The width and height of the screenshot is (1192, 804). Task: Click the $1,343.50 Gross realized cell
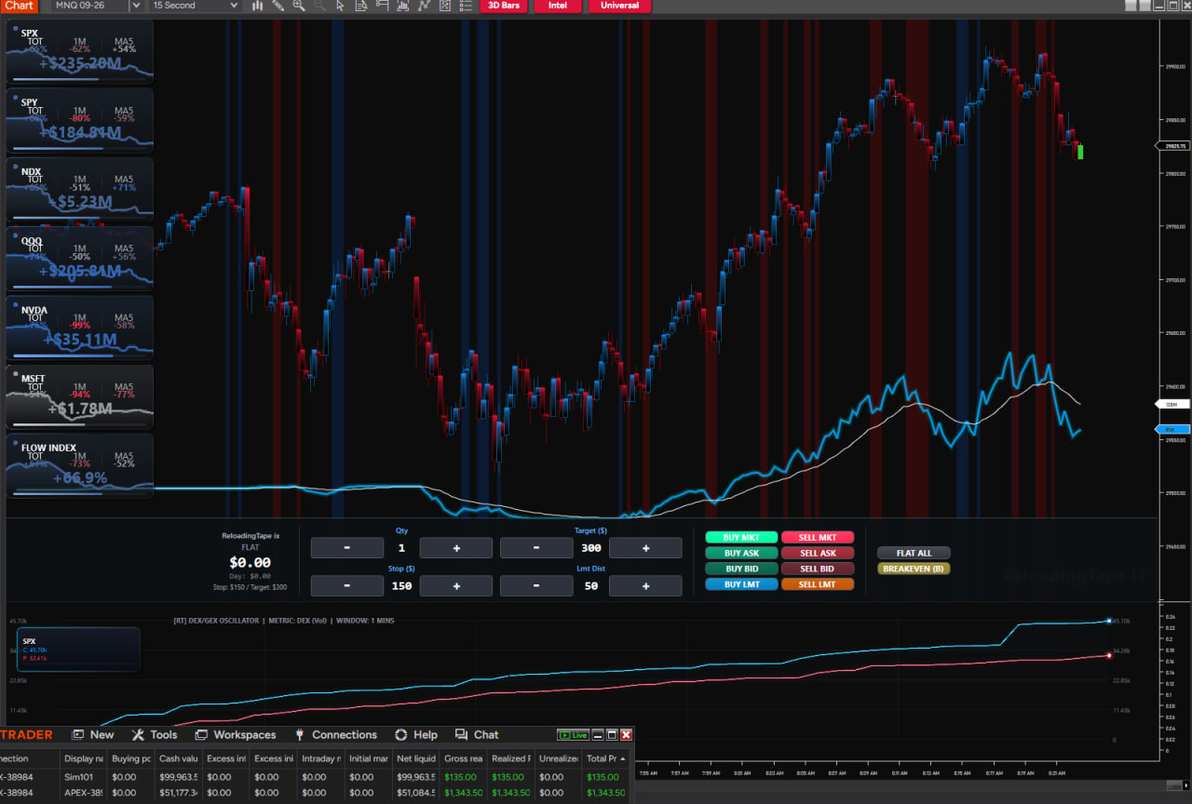pyautogui.click(x=463, y=793)
